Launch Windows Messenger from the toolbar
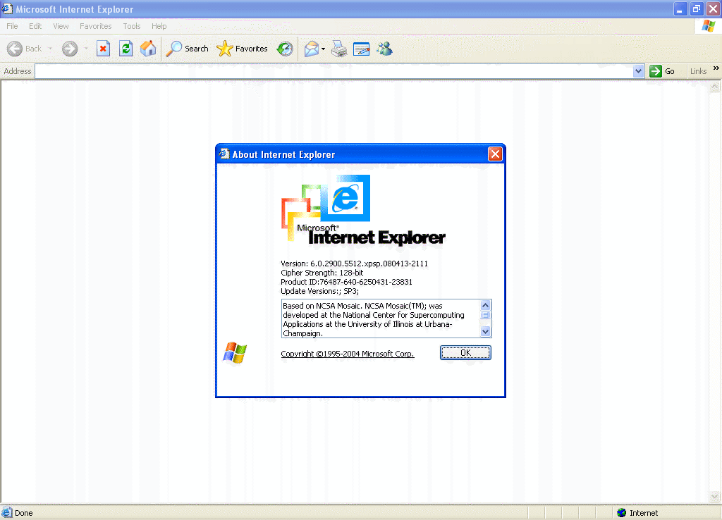The height and width of the screenshot is (520, 722). click(x=384, y=48)
